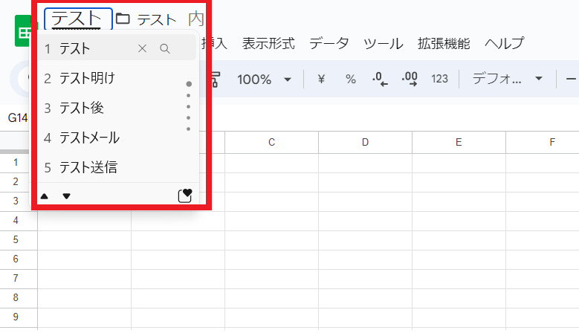Image resolution: width=579 pixels, height=333 pixels.
Task: Select the テスト明け candidate
Action: click(x=87, y=78)
